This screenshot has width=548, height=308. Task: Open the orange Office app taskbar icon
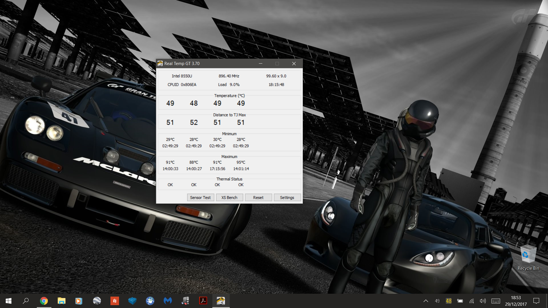[x=114, y=301]
